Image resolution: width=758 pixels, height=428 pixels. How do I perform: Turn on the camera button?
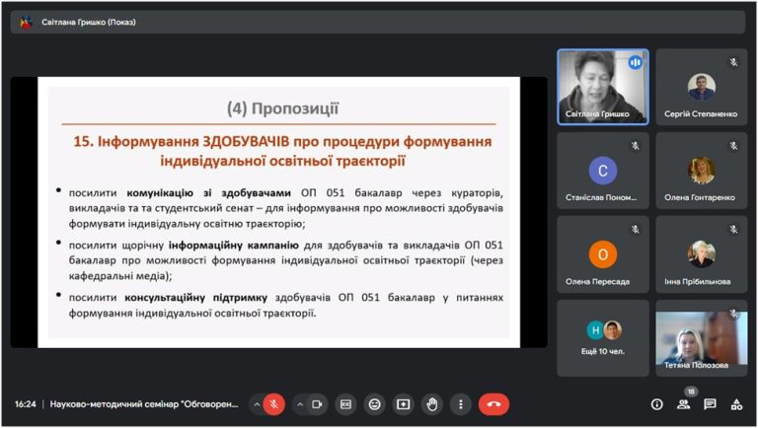pyautogui.click(x=317, y=404)
